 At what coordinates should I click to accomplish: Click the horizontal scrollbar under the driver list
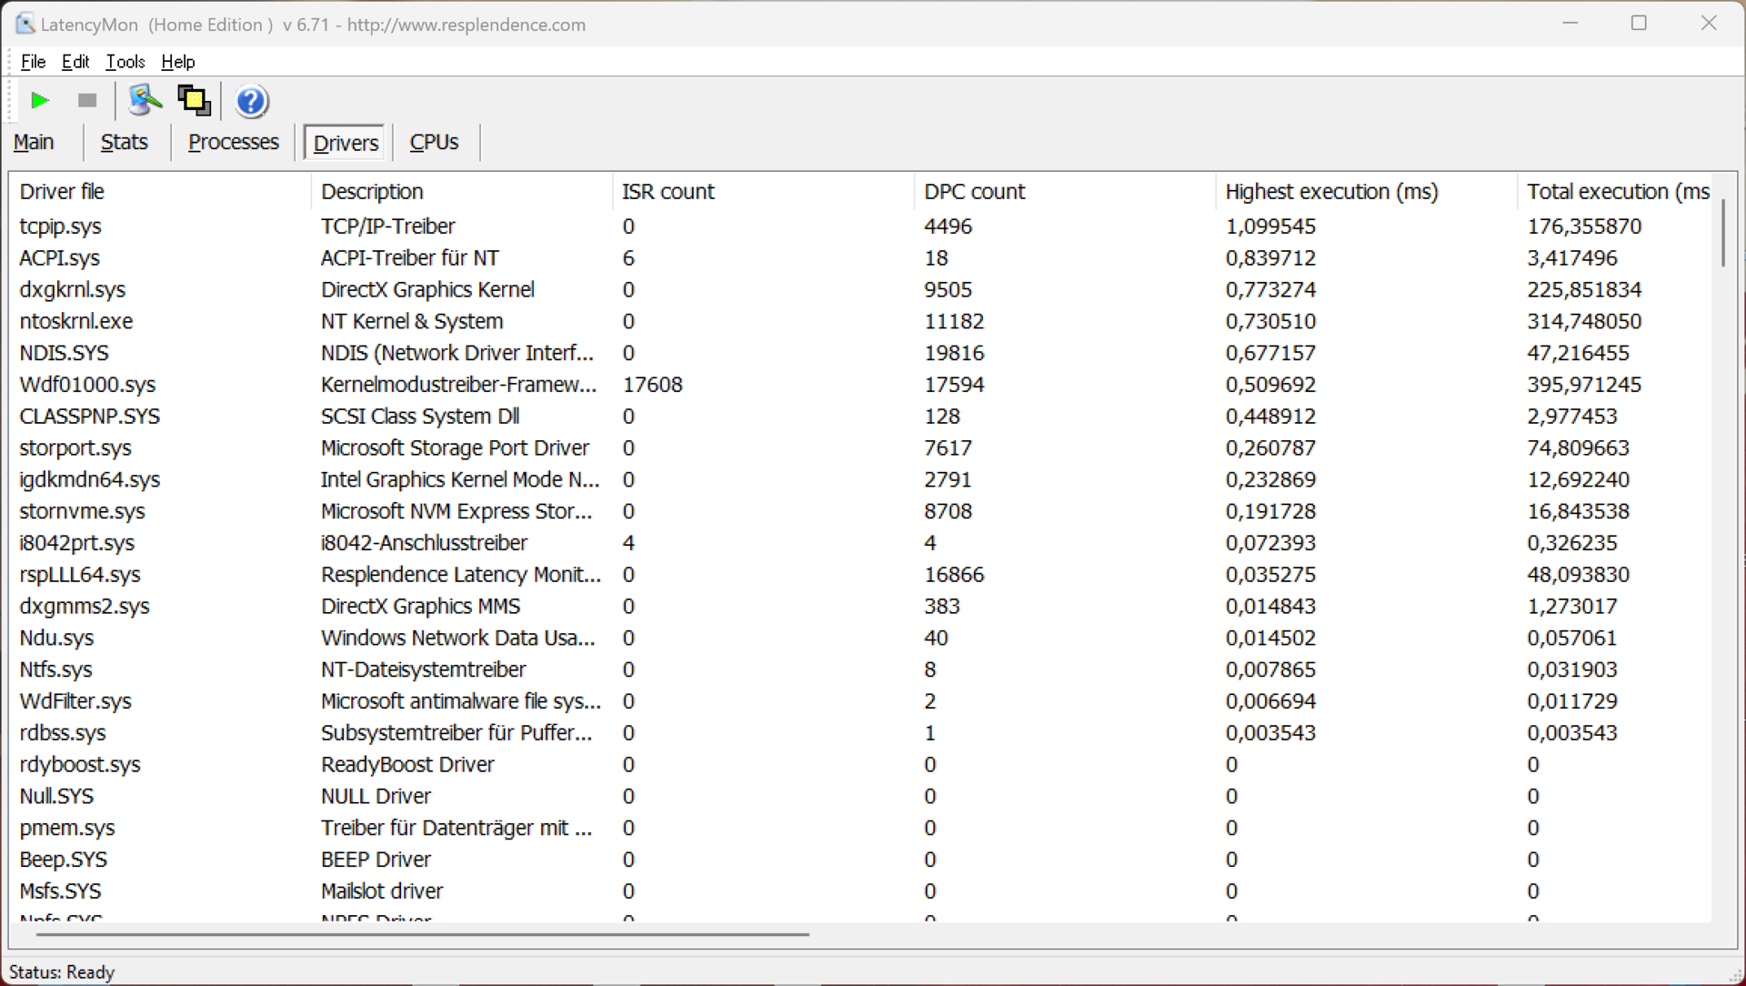(423, 933)
